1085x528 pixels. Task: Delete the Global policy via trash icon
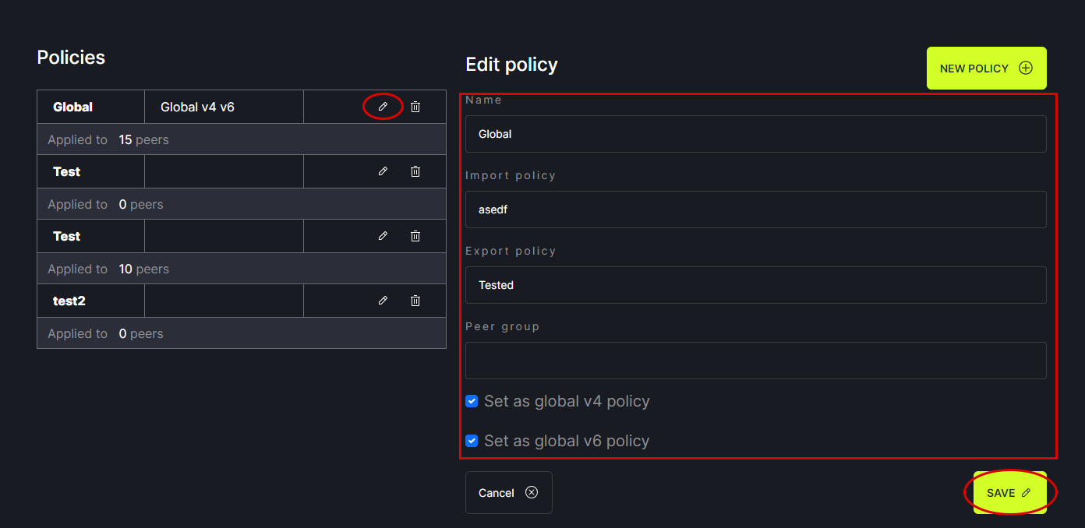point(415,107)
